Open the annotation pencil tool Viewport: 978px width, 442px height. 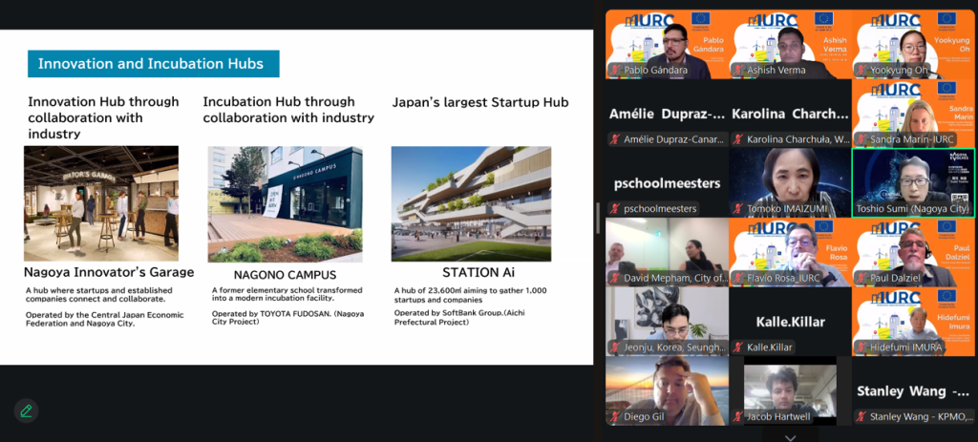point(26,410)
